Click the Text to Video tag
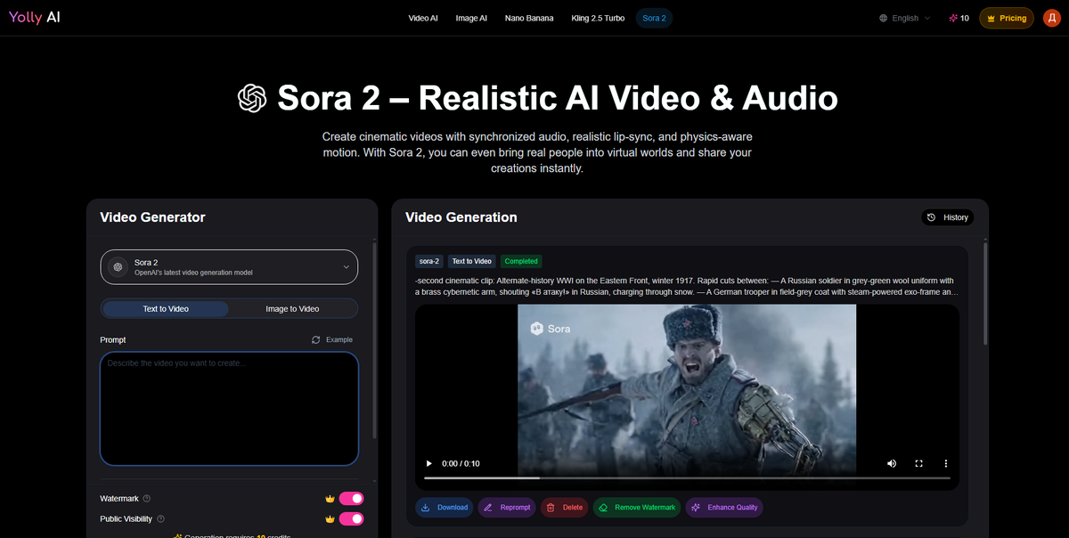 coord(471,261)
